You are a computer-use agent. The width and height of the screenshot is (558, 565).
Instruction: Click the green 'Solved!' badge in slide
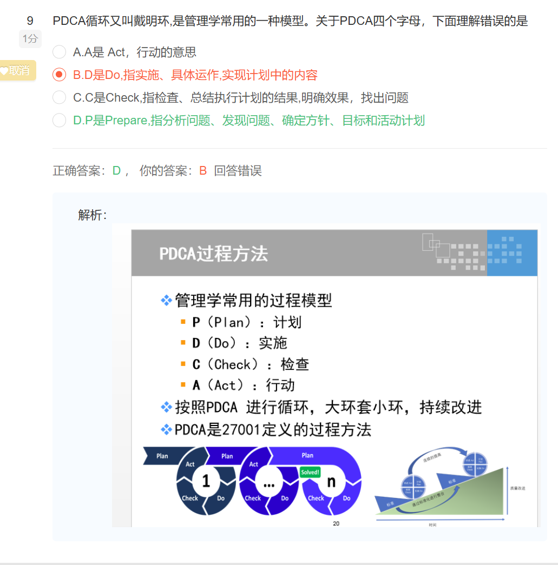(x=310, y=472)
